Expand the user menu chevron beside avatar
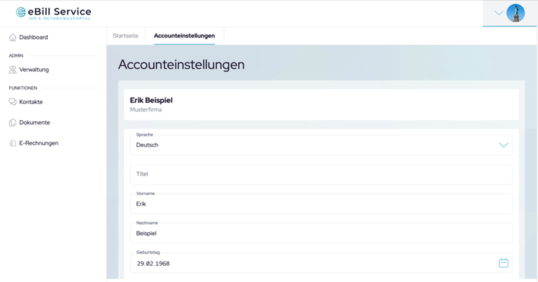 [x=498, y=13]
